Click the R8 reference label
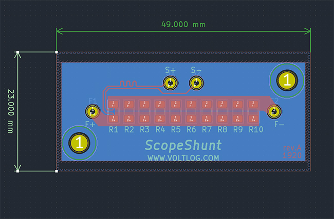Screen dimensions: 334x219 point(222,129)
